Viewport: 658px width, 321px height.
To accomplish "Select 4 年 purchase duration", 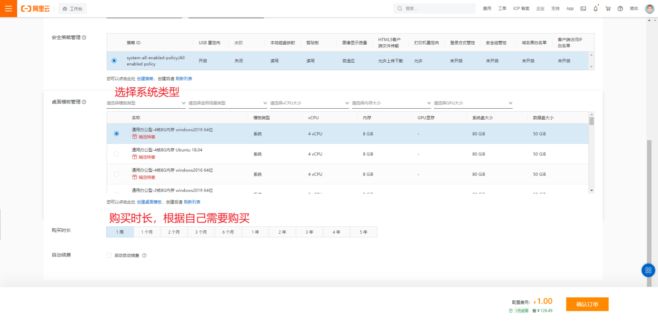I will (336, 232).
